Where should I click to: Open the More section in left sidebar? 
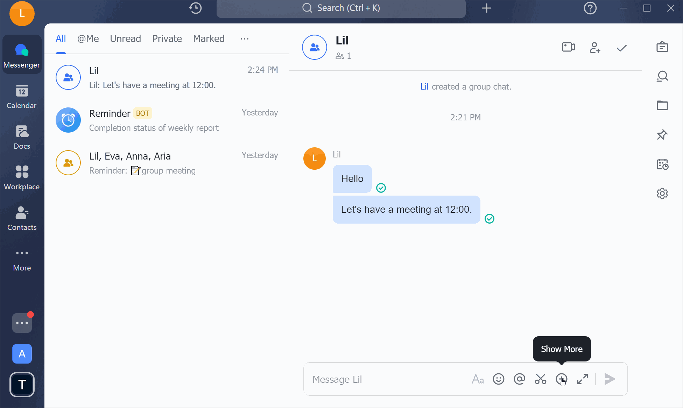pyautogui.click(x=22, y=258)
